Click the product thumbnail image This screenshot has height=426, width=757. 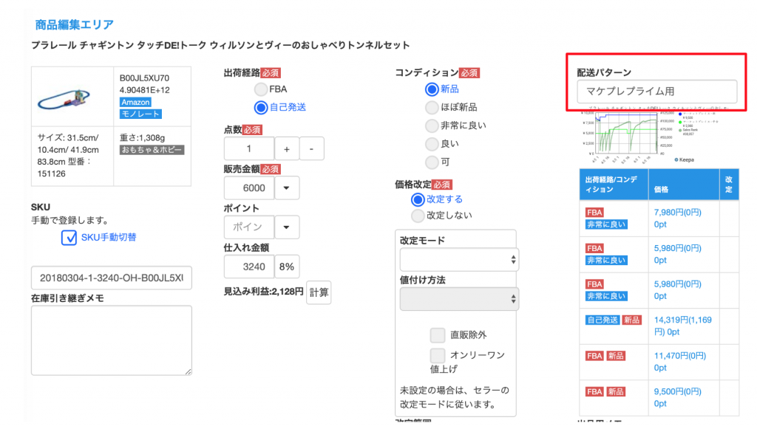pos(64,99)
